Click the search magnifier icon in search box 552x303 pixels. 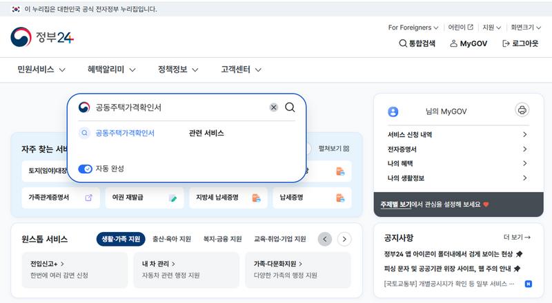pyautogui.click(x=290, y=107)
